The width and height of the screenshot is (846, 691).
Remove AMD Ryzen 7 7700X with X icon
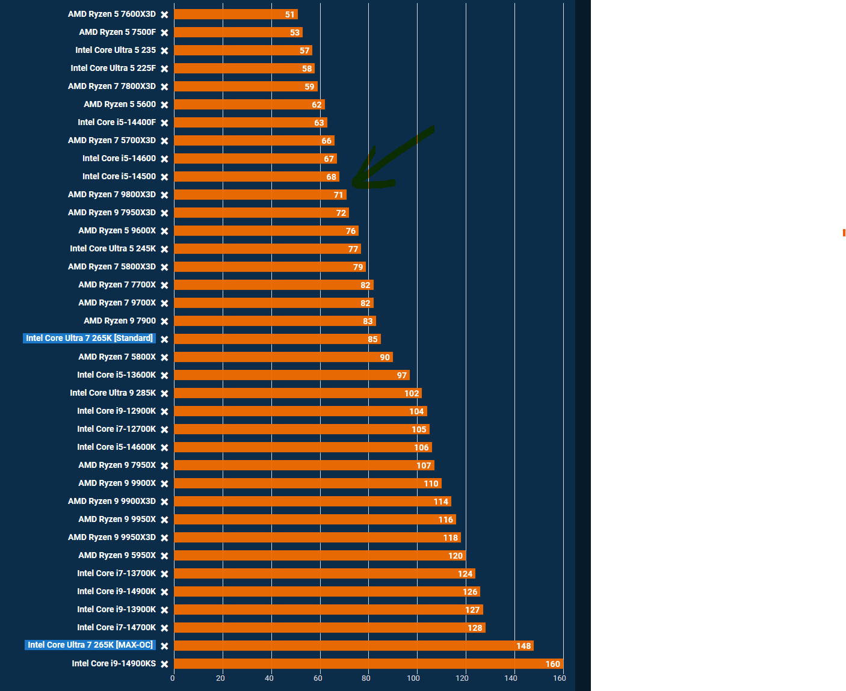(x=164, y=285)
